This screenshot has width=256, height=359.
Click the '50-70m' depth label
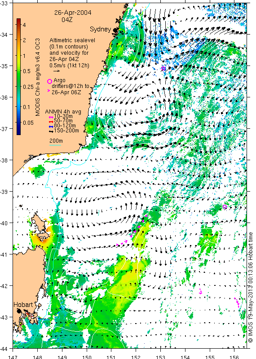(x=63, y=121)
